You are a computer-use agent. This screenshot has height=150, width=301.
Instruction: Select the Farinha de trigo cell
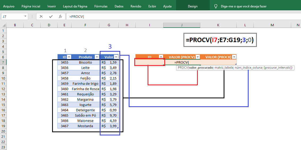click(85, 83)
